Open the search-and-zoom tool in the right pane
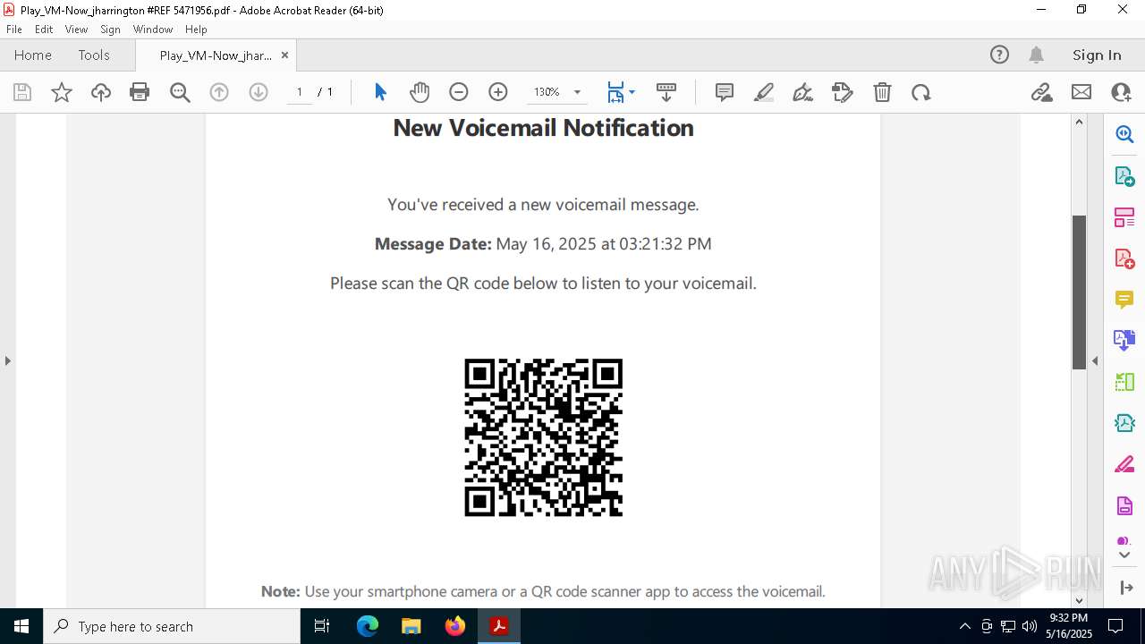The width and height of the screenshot is (1145, 644). [1124, 135]
